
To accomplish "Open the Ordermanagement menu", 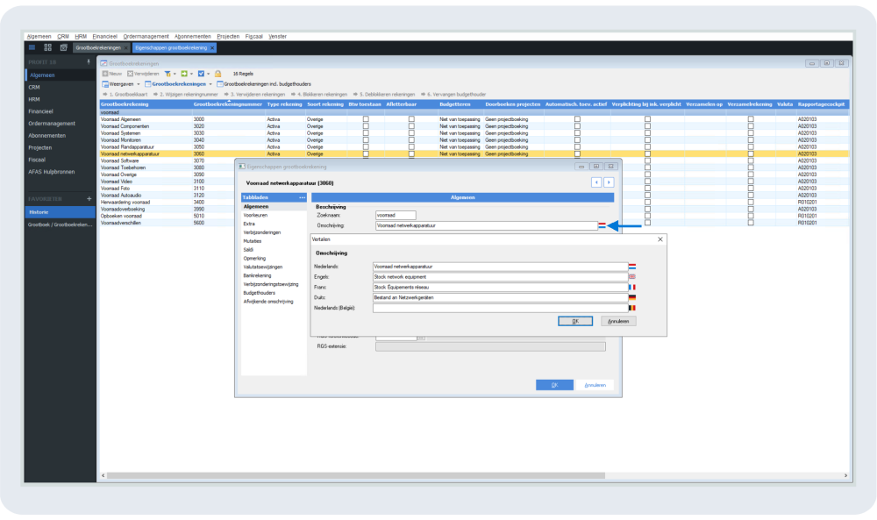I will tap(146, 36).
